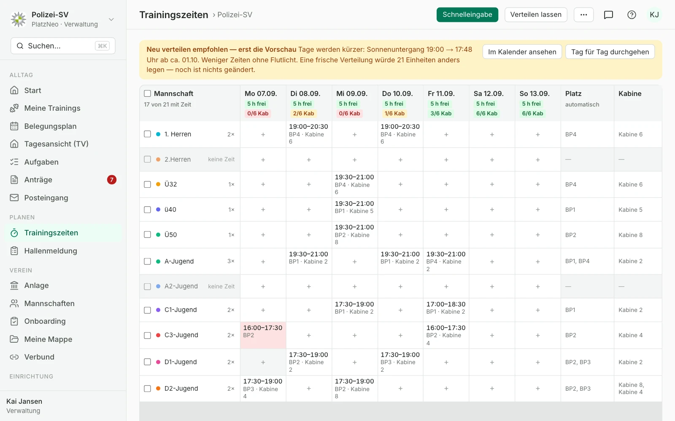The width and height of the screenshot is (675, 421).
Task: Click the Belegungsplan calendar icon
Action: pyautogui.click(x=14, y=126)
